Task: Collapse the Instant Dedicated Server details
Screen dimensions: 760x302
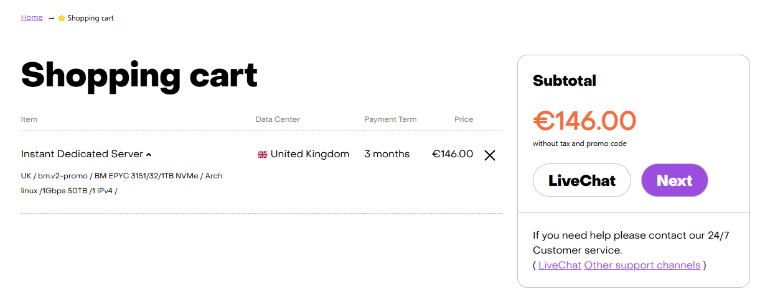Action: coord(149,155)
